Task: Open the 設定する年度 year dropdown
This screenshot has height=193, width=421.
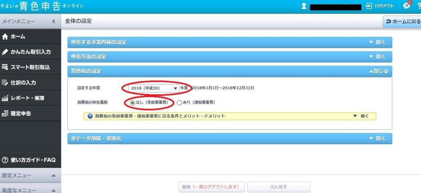Action: pos(154,88)
